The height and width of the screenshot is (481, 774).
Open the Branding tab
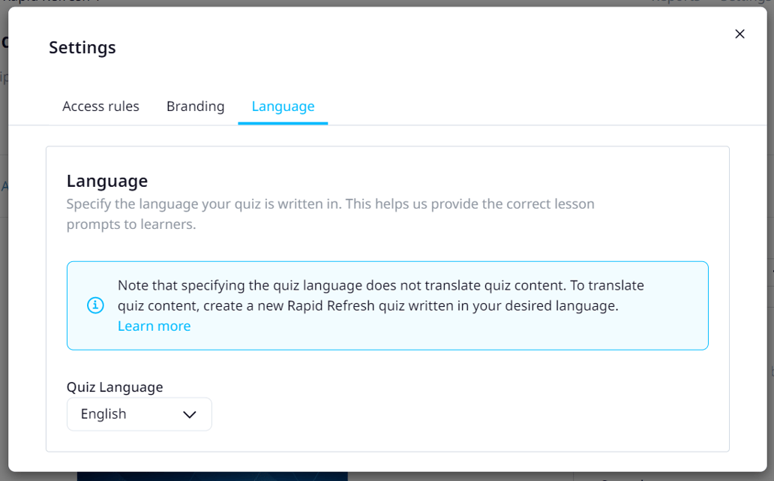click(x=195, y=106)
